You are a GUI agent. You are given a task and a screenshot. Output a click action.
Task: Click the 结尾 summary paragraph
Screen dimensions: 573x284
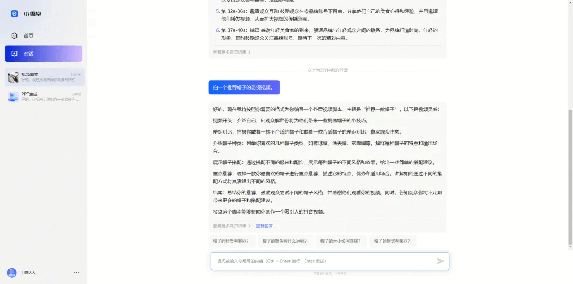[327, 197]
